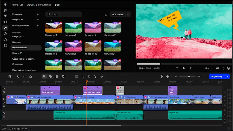Mute the Attention.mp3 audio track

pyautogui.click(x=4, y=113)
